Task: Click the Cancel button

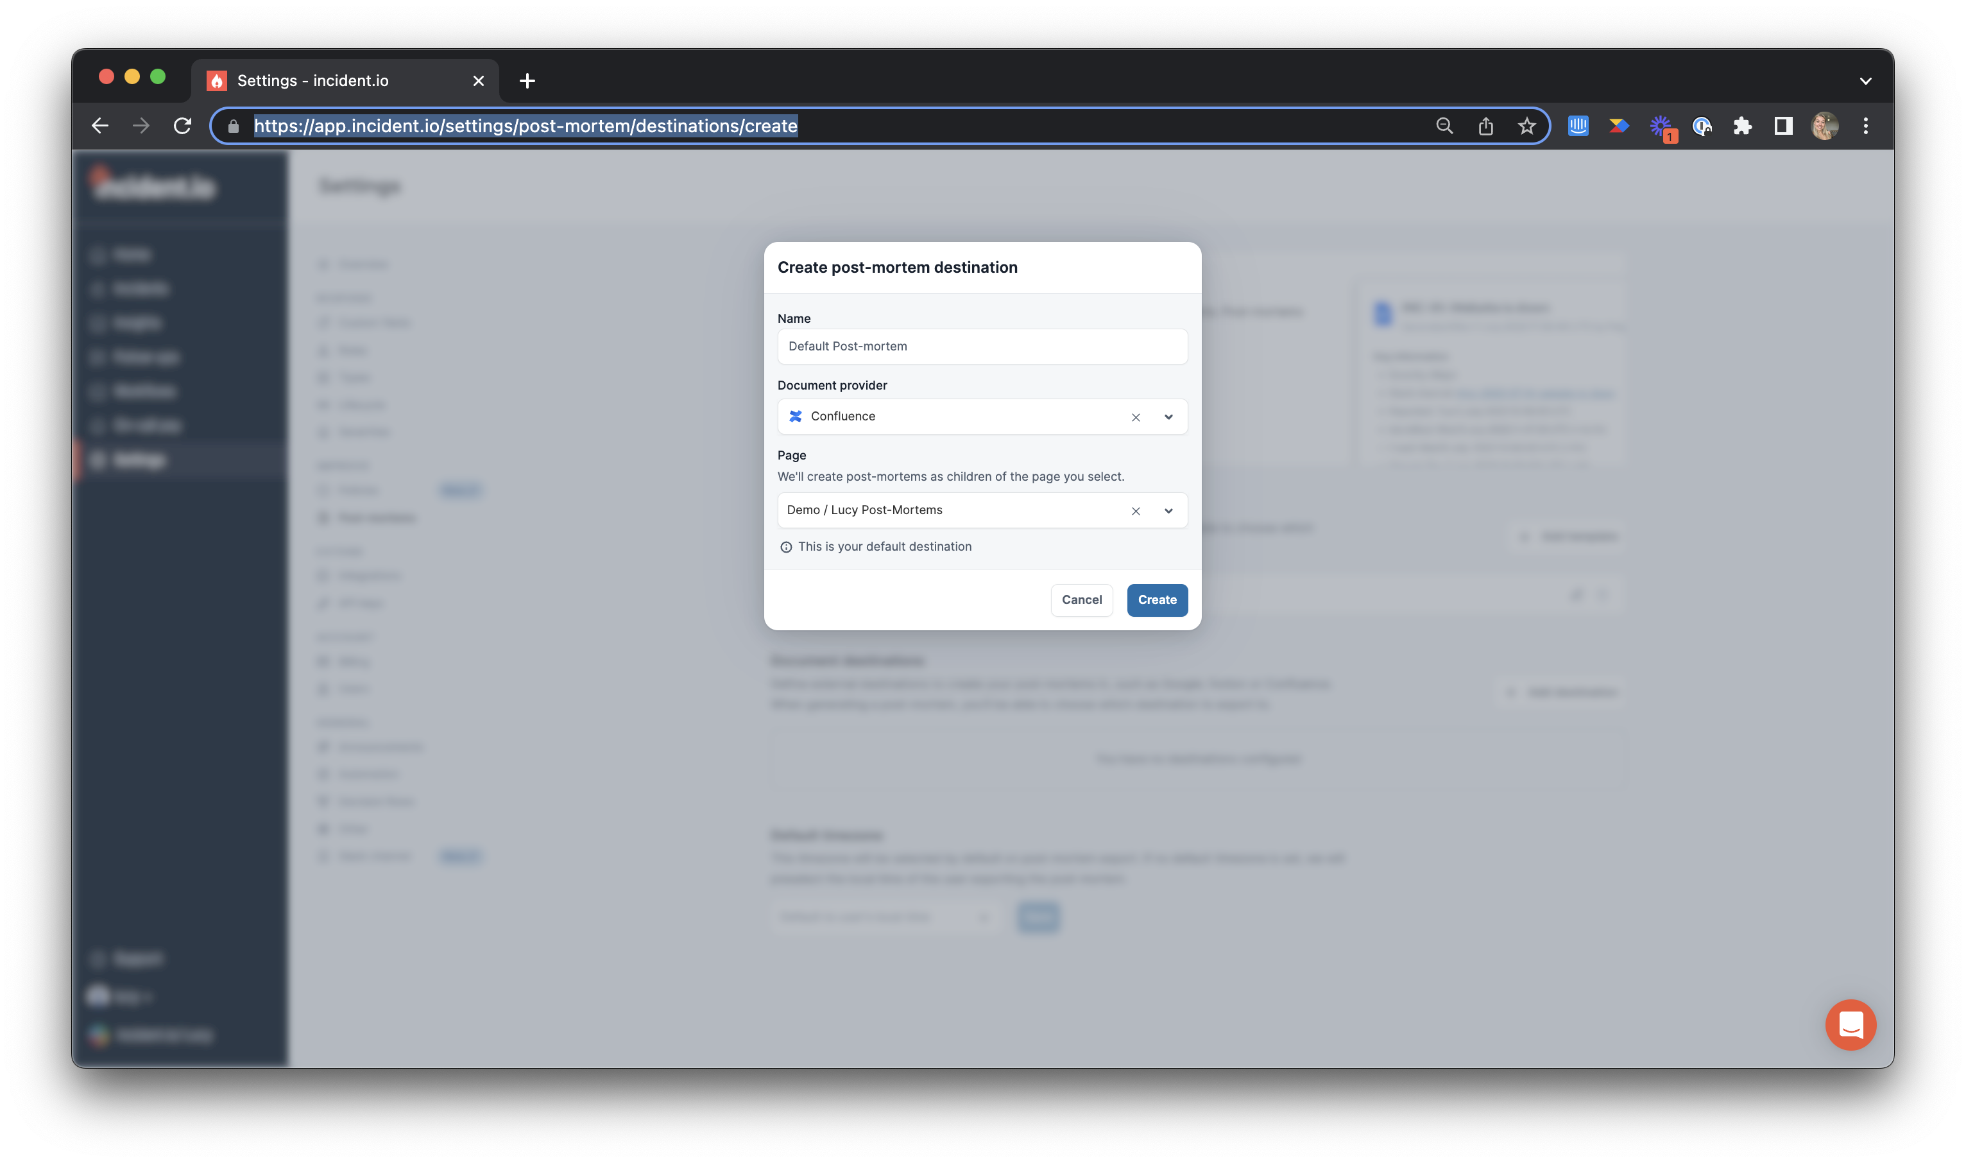Action: (1081, 599)
